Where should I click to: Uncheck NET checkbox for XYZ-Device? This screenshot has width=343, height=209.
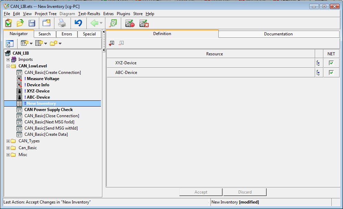coord(331,63)
